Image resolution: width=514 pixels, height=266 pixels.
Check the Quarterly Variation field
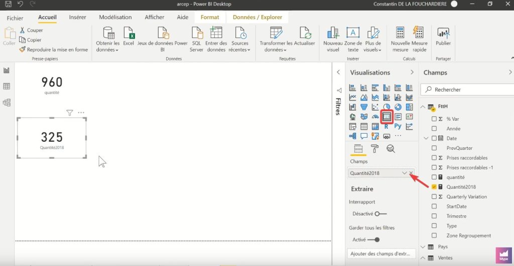point(434,197)
